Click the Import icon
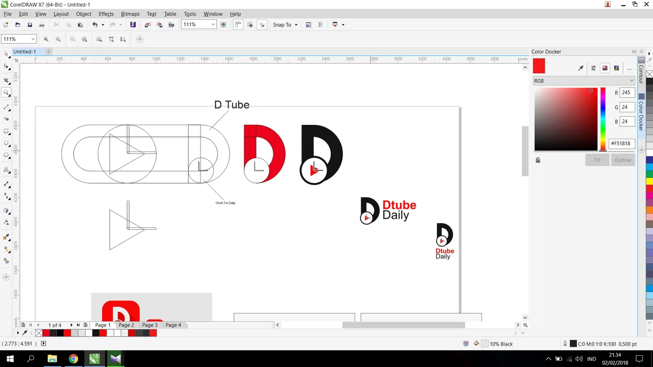 [147, 24]
